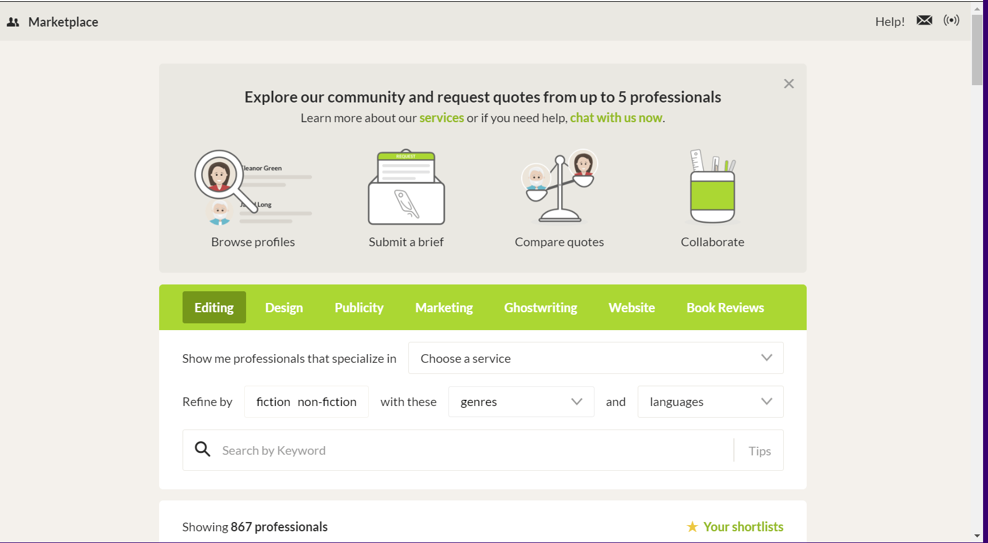Click the search magnifier icon

pyautogui.click(x=202, y=449)
